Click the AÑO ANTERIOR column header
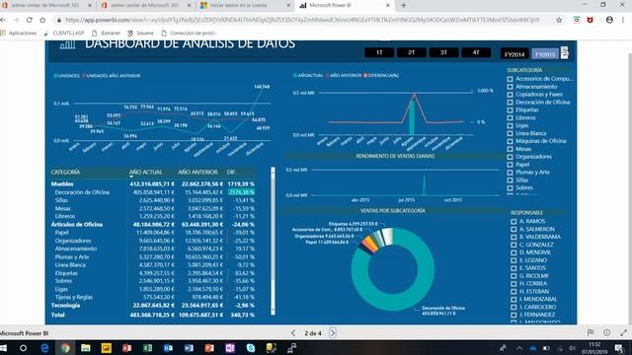Screen dimensions: 632x355 click(197, 172)
